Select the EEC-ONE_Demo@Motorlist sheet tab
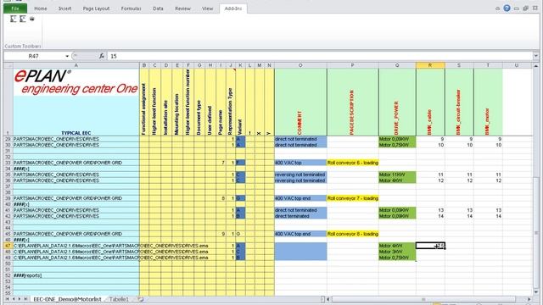 coord(67,299)
